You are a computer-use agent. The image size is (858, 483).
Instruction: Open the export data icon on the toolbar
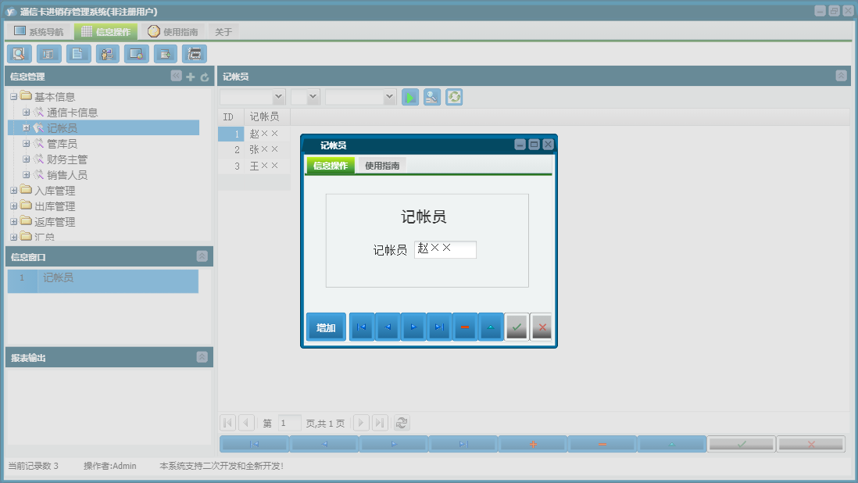pyautogui.click(x=166, y=54)
